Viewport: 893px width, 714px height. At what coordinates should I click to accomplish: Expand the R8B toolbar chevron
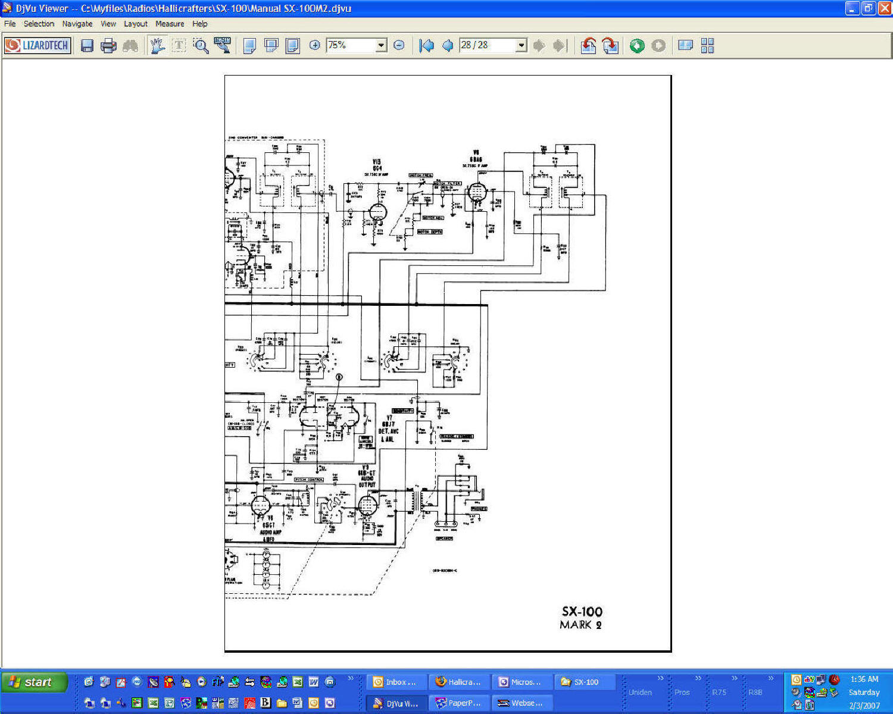click(x=771, y=678)
